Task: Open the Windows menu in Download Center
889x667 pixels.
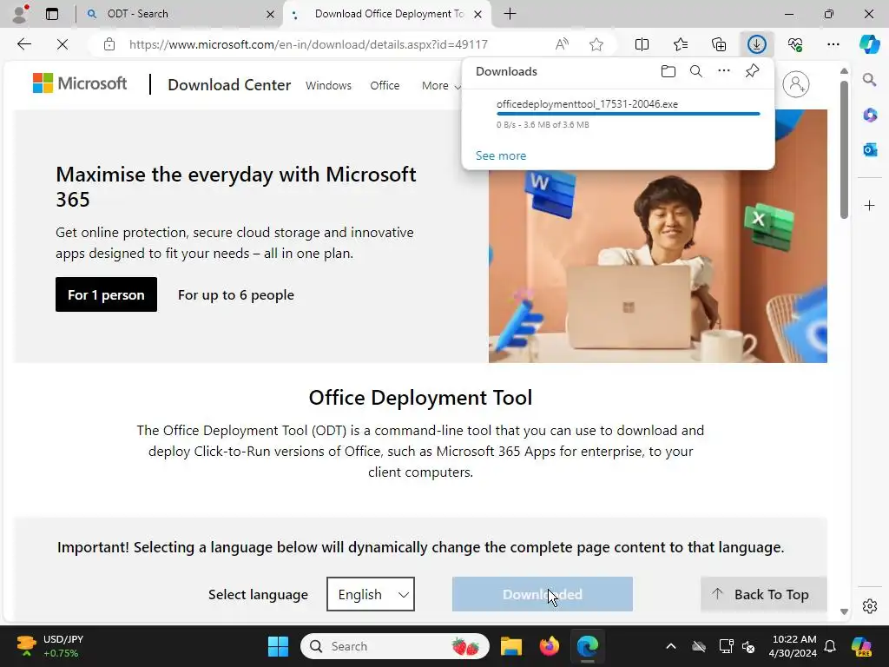Action: (328, 86)
